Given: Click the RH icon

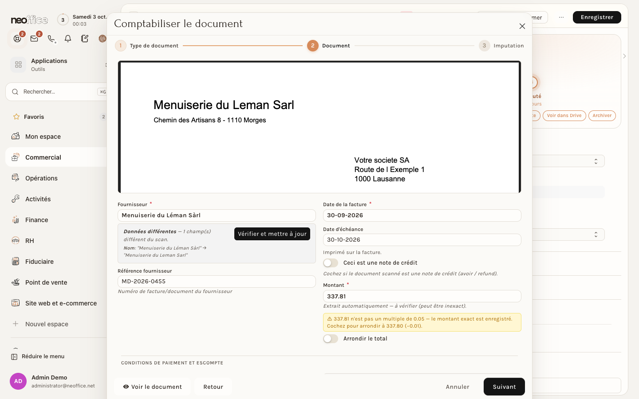Looking at the screenshot, I should coord(16,240).
